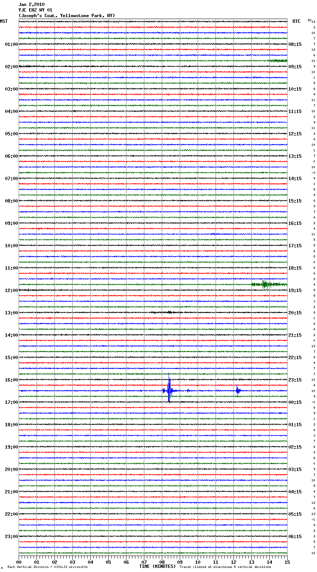Click the 'Traces clipped at plus/minus 5 vertical divisions' note
Screen dimensions: 317x572
(x=225, y=567)
